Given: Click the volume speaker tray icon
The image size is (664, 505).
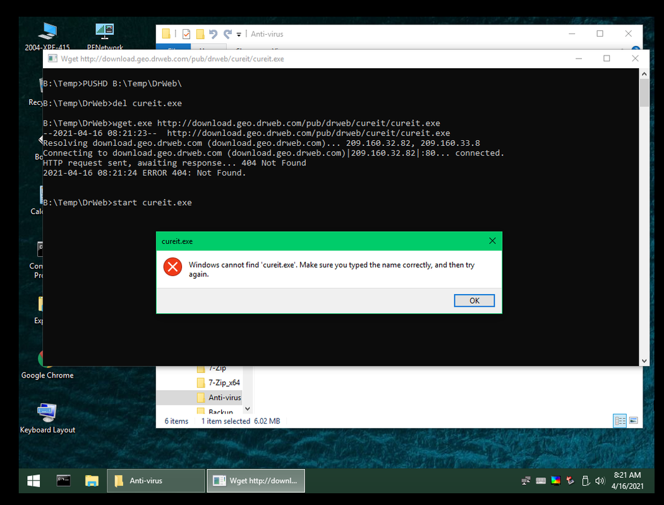Looking at the screenshot, I should 600,480.
